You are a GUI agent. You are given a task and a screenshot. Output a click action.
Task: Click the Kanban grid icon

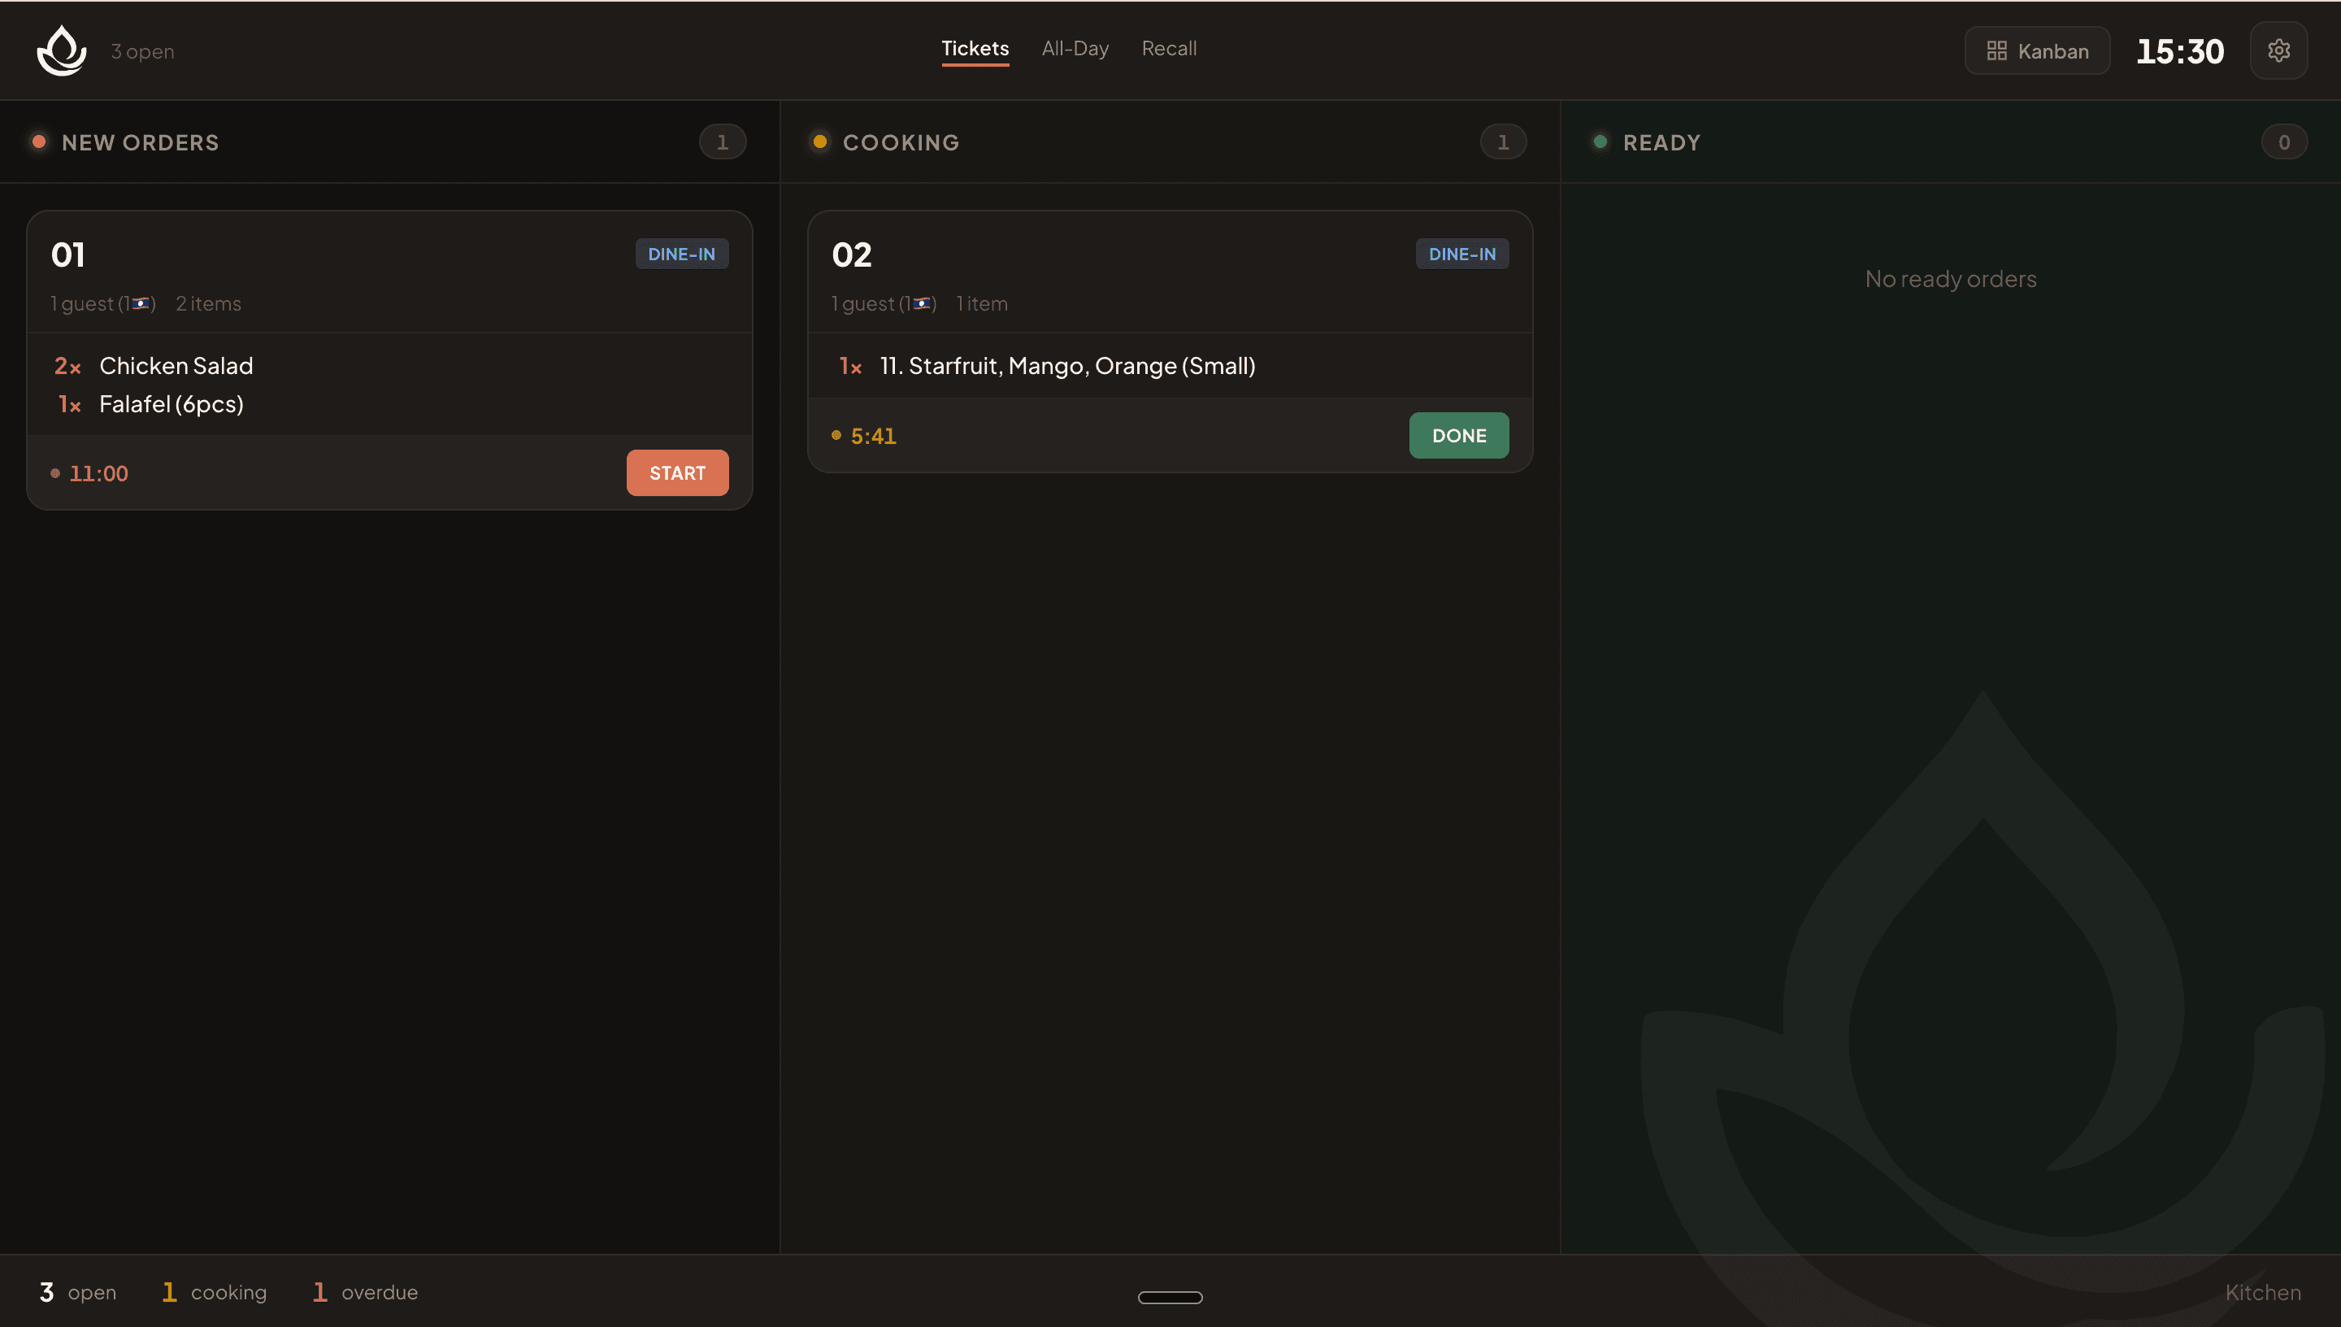1996,51
